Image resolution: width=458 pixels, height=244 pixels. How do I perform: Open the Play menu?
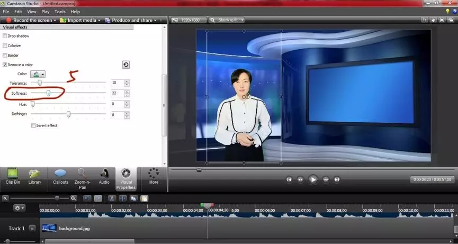coord(46,11)
